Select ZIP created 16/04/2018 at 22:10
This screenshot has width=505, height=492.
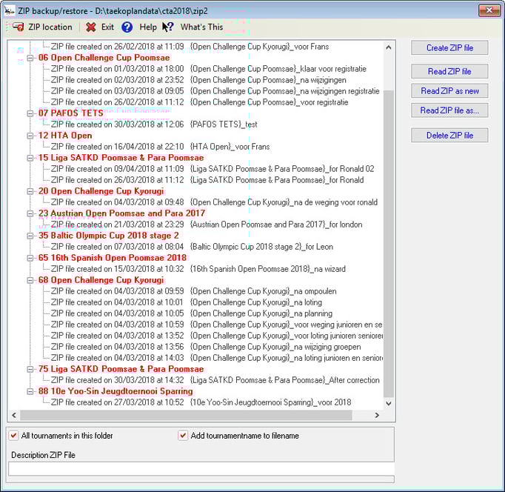tap(160, 147)
